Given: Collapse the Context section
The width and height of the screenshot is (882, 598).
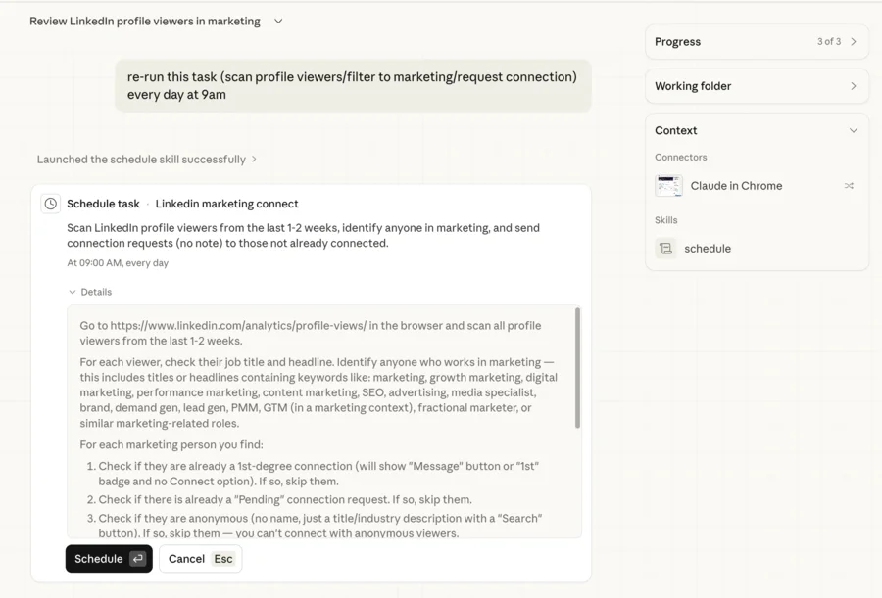Looking at the screenshot, I should pos(854,130).
